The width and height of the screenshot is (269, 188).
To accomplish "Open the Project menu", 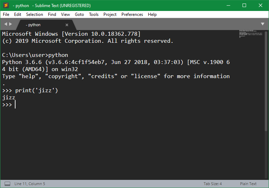I will click(x=110, y=14).
